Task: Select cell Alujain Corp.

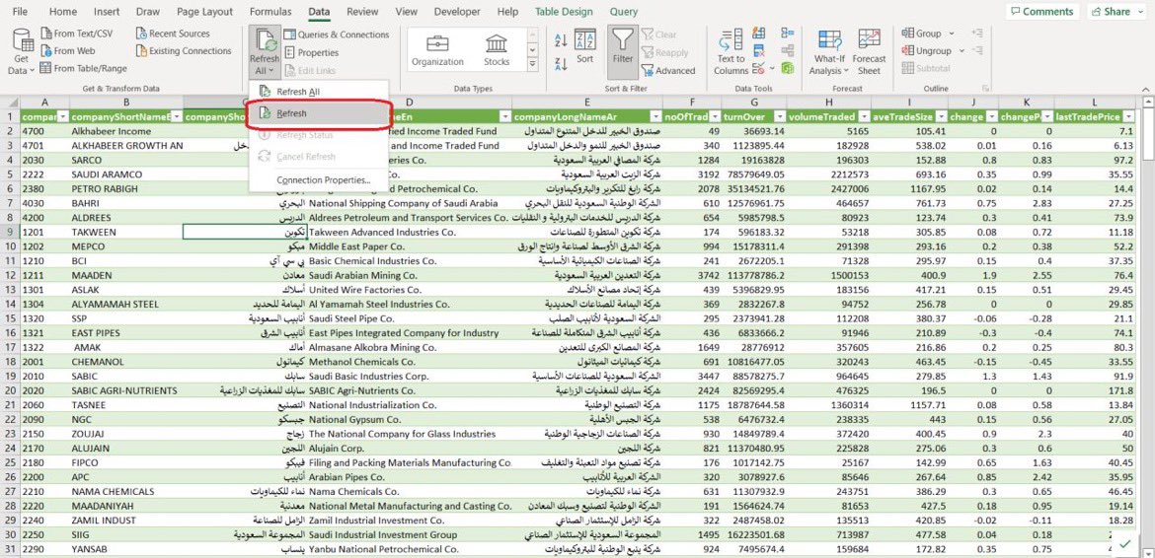Action: coord(410,448)
